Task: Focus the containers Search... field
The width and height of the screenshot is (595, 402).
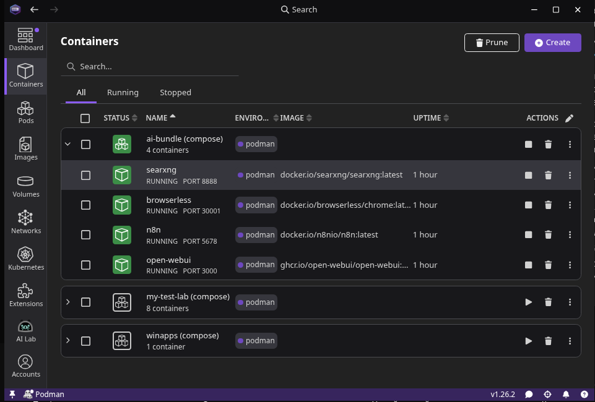Action: [149, 67]
